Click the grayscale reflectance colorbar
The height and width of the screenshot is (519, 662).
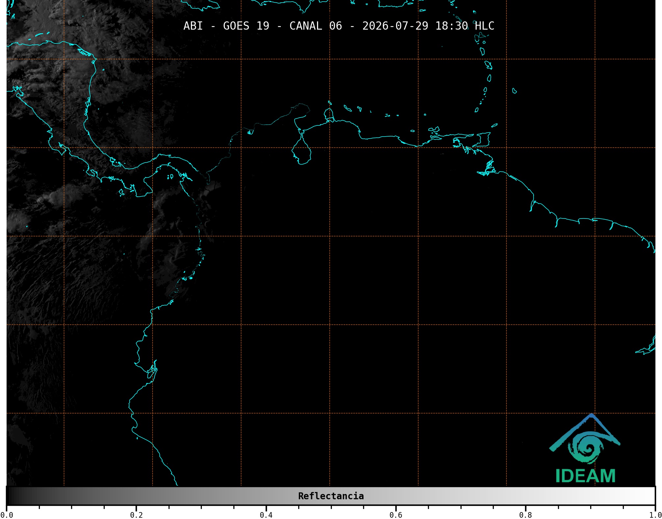point(331,496)
